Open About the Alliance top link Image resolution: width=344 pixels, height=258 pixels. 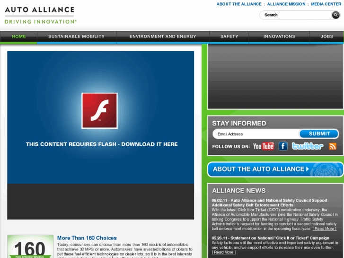(239, 4)
